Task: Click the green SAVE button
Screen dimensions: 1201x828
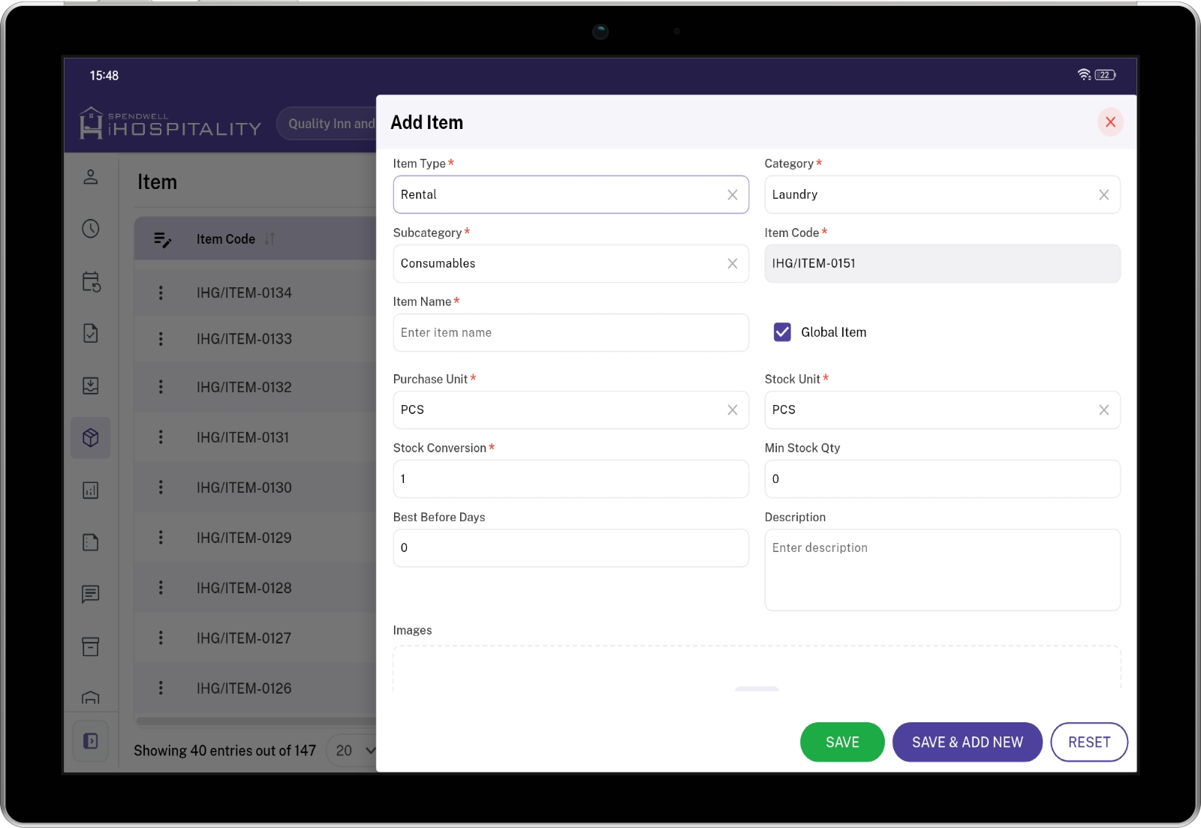Action: 842,742
